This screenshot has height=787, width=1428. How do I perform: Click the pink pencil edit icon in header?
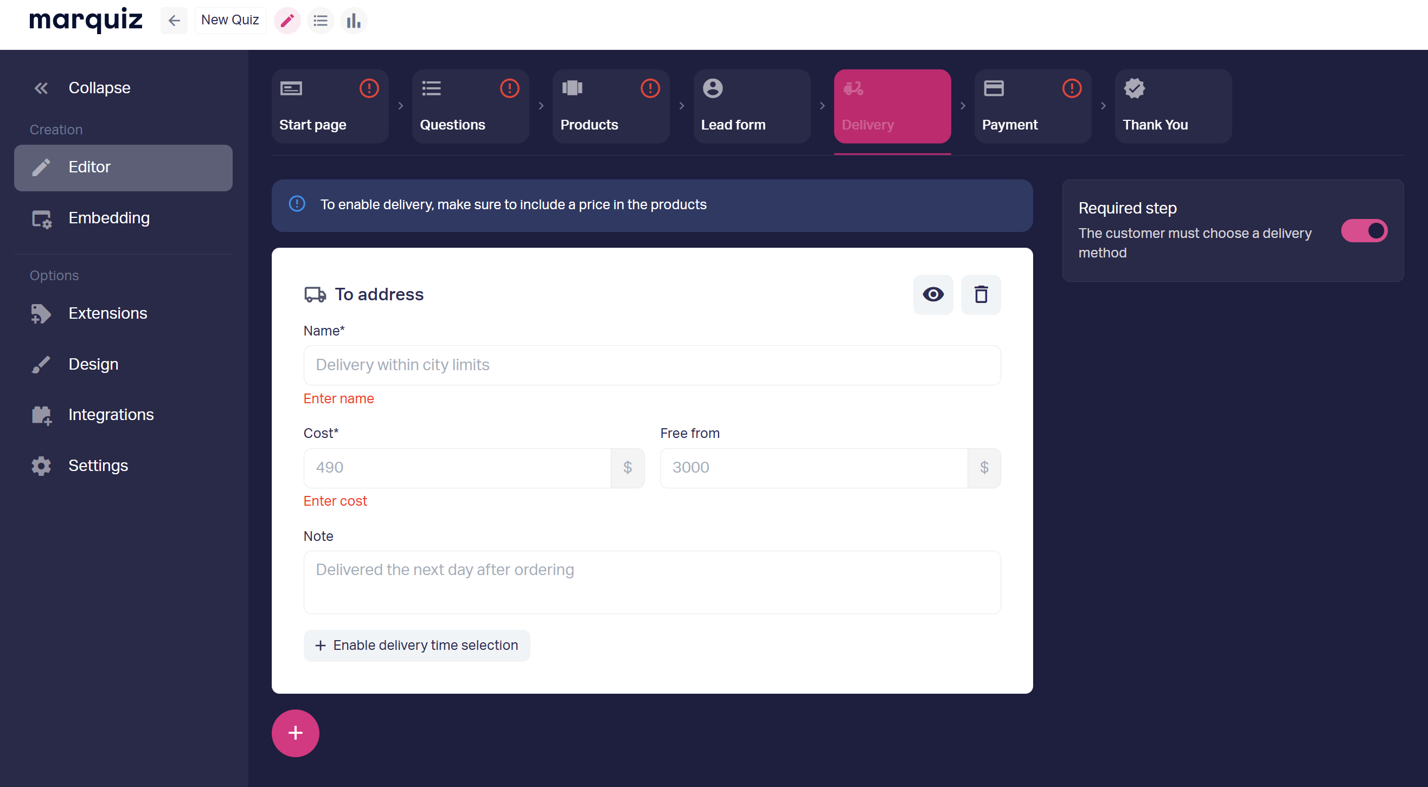(x=287, y=21)
